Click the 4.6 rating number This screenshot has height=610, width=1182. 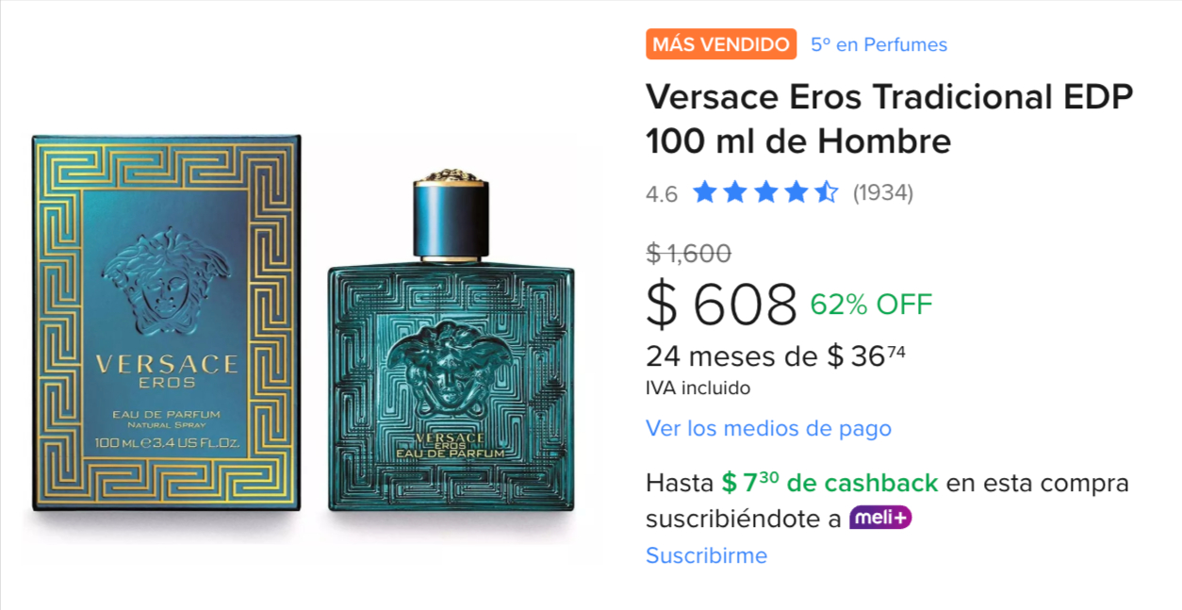(662, 194)
